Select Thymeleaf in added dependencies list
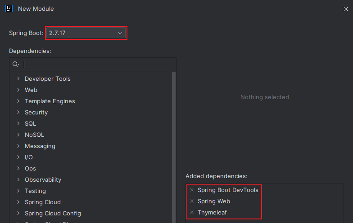This screenshot has height=223, width=353. (212, 212)
